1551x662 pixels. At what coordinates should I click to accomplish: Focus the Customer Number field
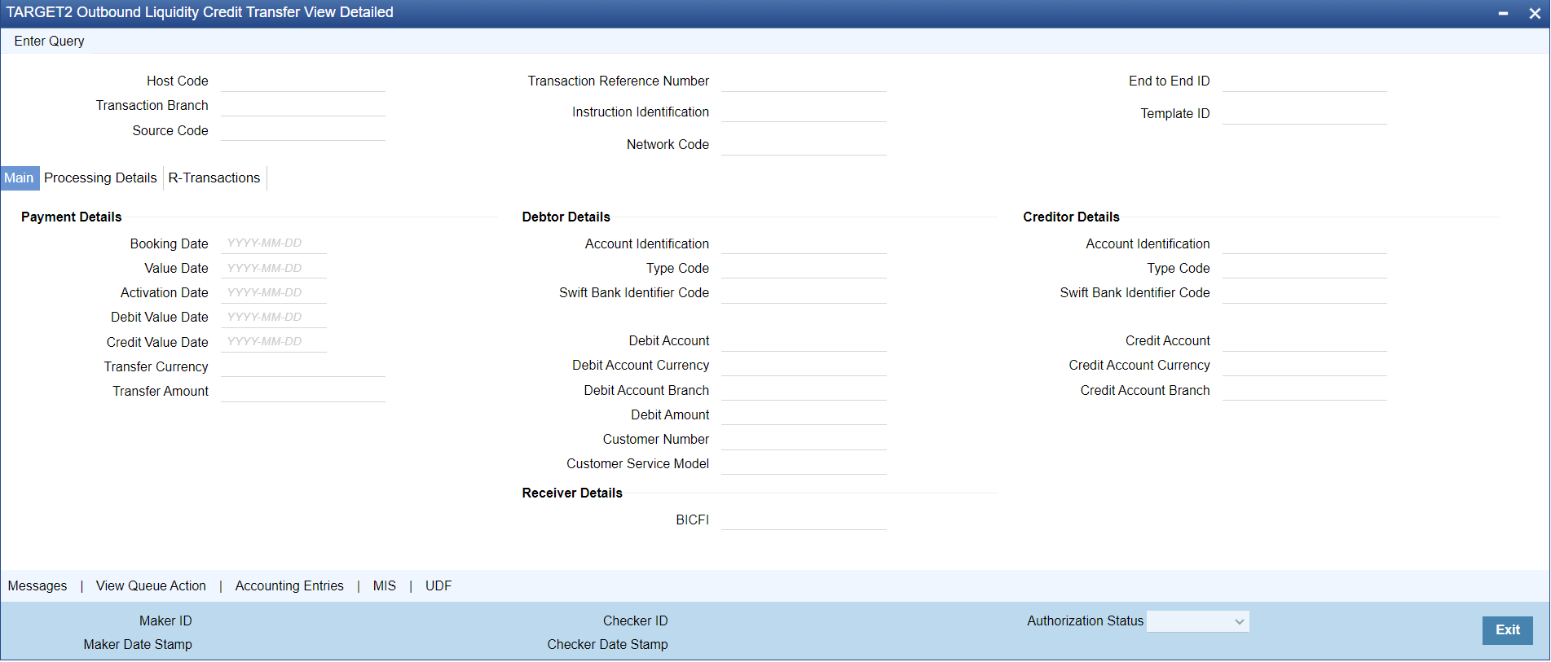(x=804, y=440)
